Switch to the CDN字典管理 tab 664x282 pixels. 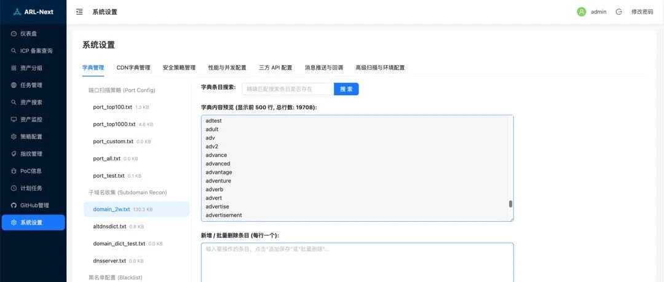coord(133,68)
